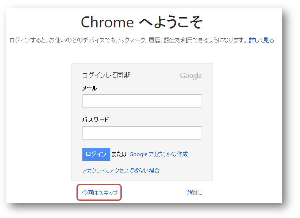
Task: Click the パスワード password input field
Action: coord(142,133)
